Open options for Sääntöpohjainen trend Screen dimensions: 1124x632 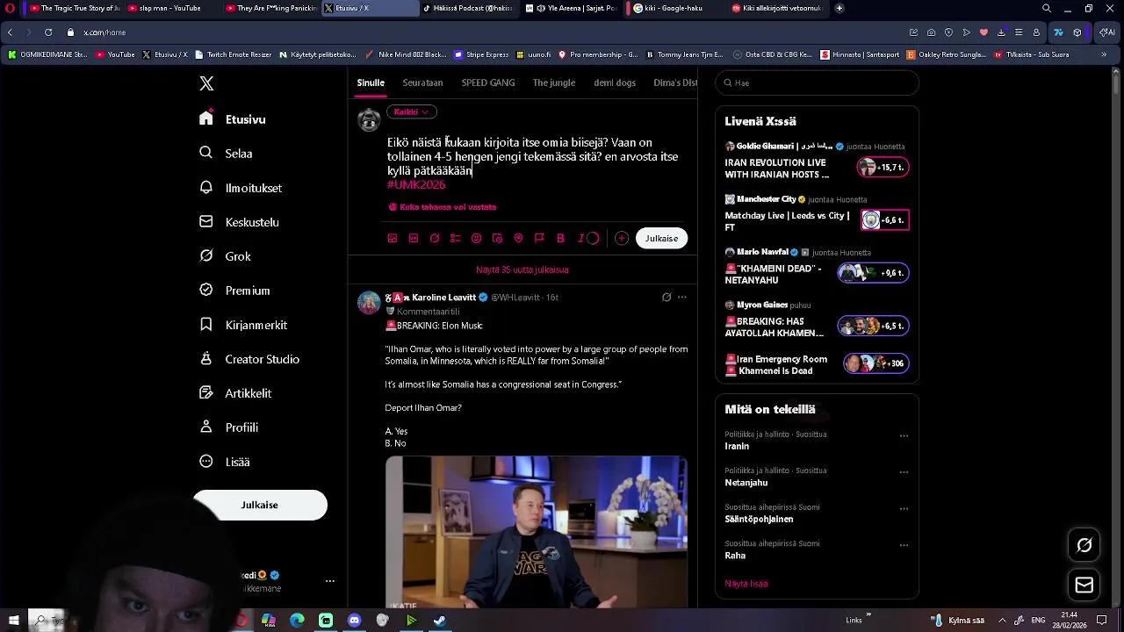904,509
